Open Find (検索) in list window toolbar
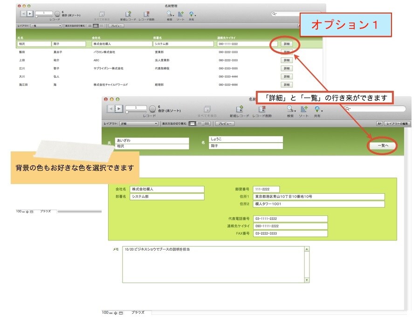This screenshot has height=321, width=419. click(x=169, y=15)
